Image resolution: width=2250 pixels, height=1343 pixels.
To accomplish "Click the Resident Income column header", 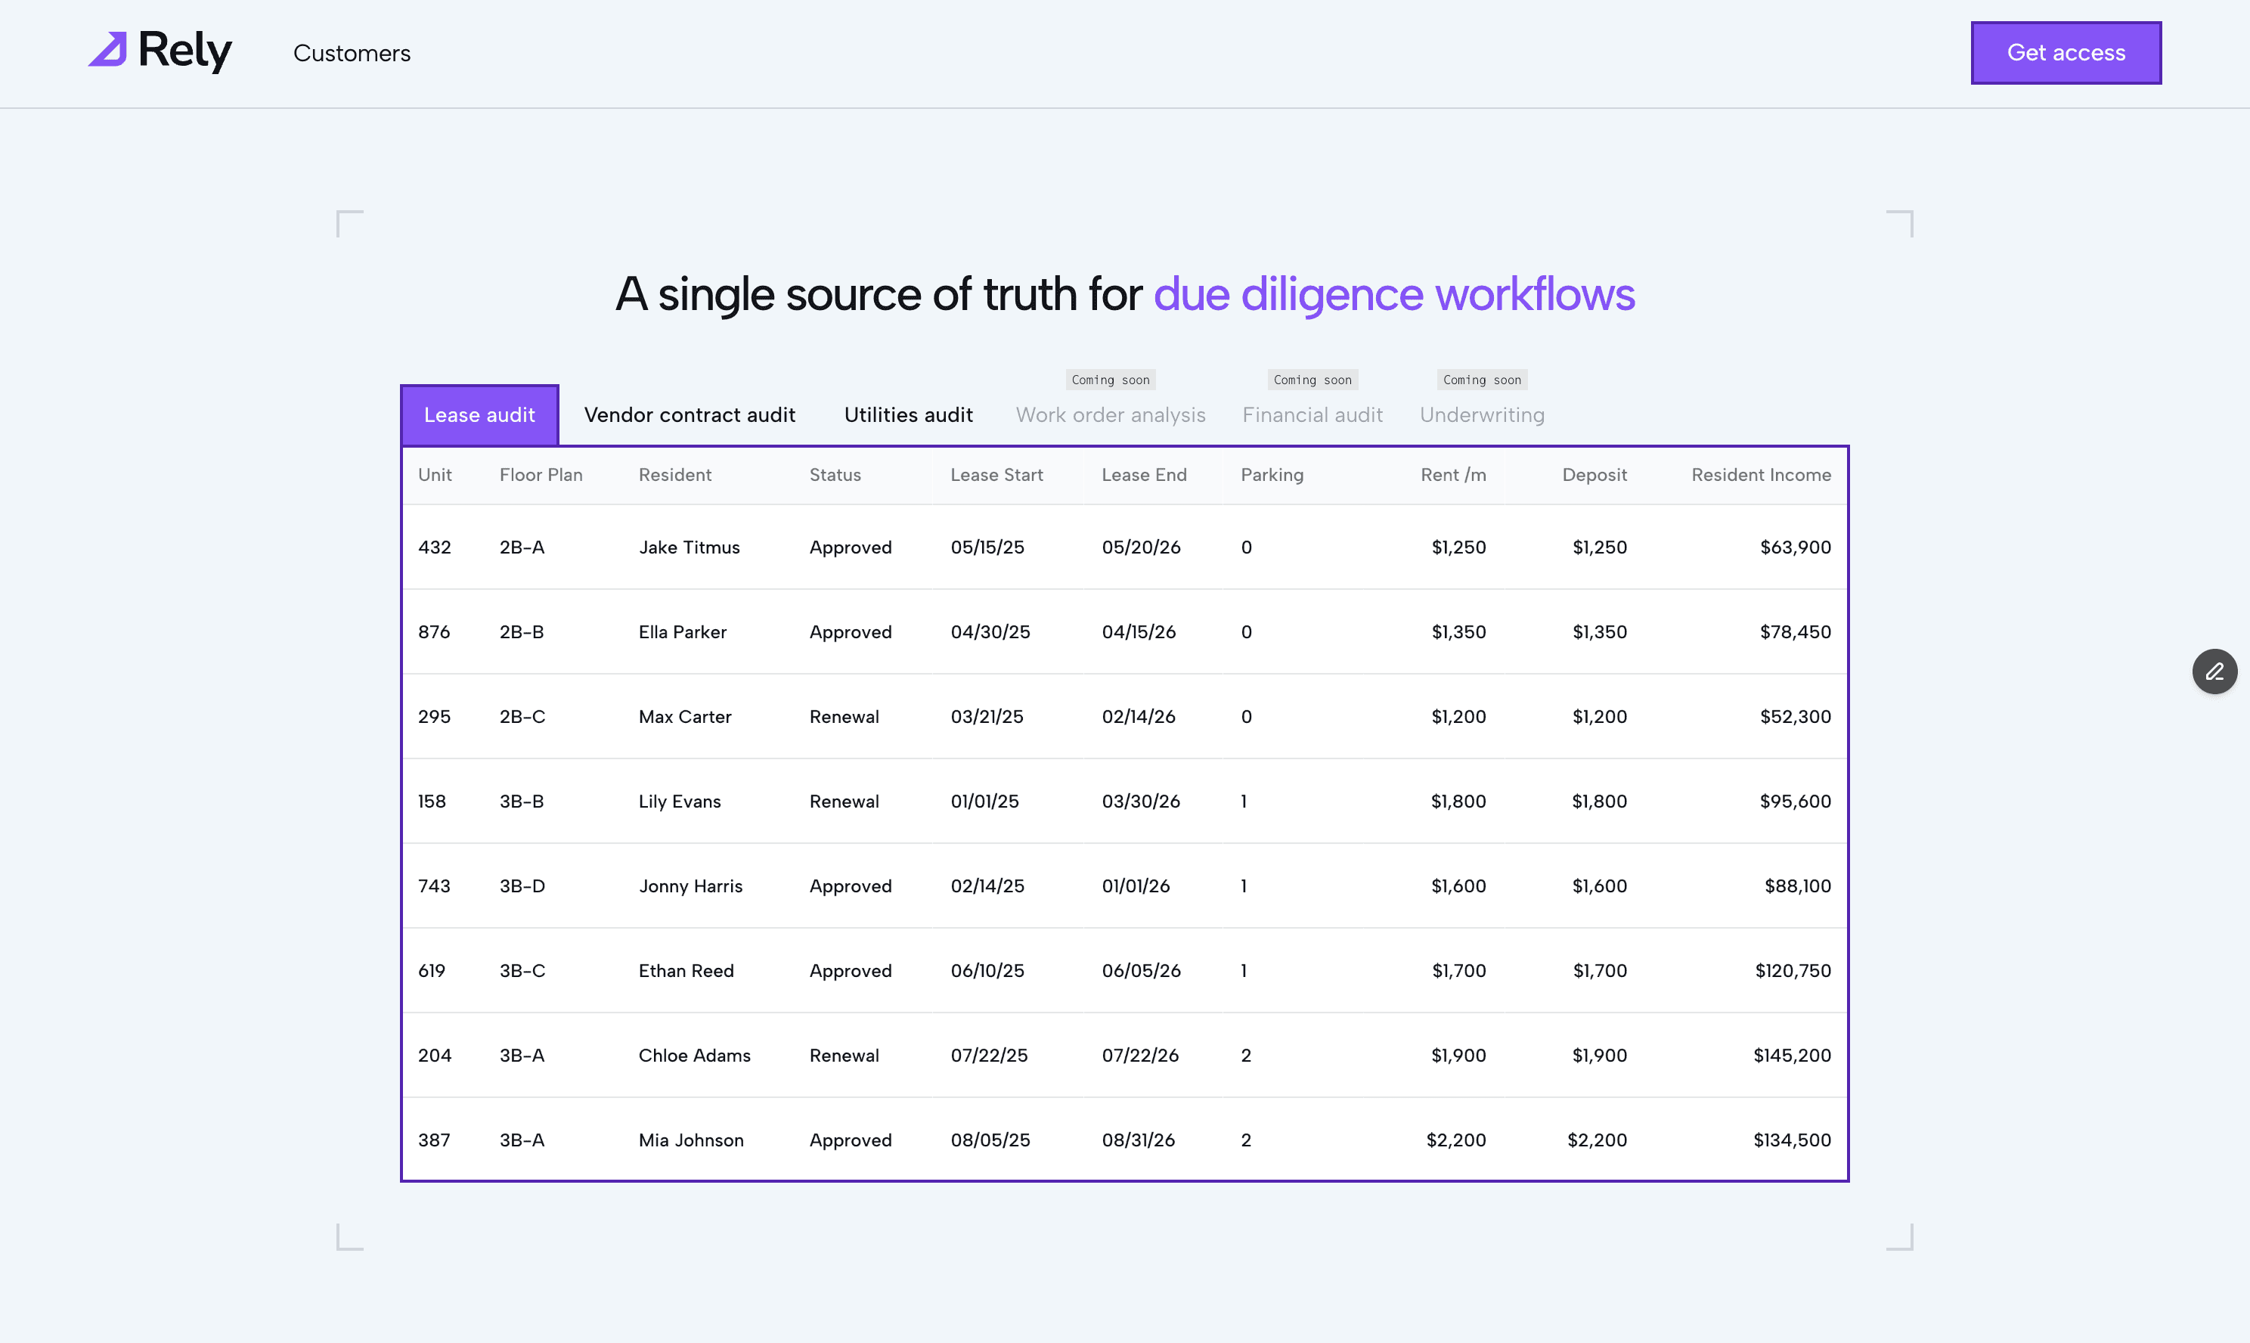I will (x=1761, y=475).
